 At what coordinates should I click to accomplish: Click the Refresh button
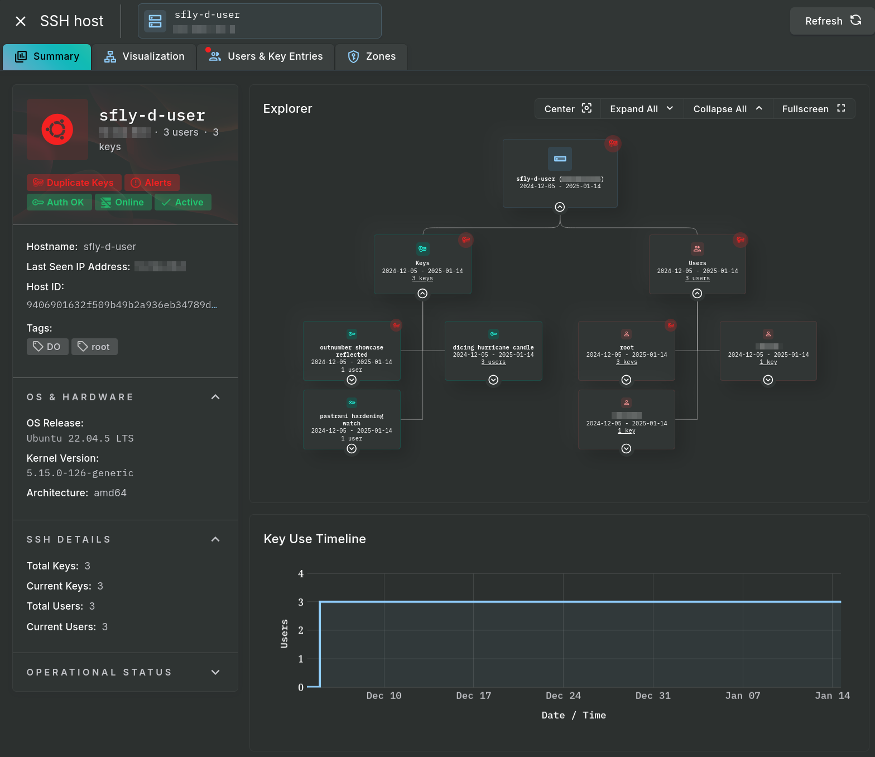click(x=832, y=21)
